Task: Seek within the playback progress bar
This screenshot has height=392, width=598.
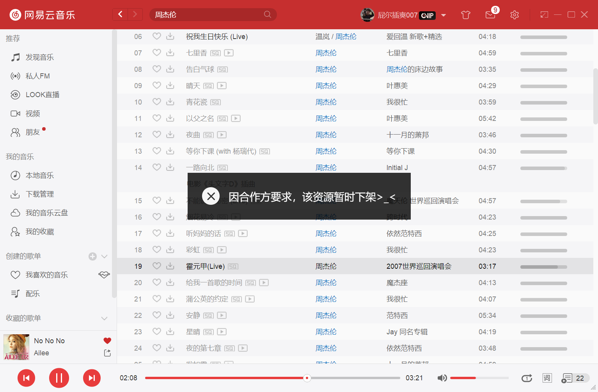Action: 272,378
